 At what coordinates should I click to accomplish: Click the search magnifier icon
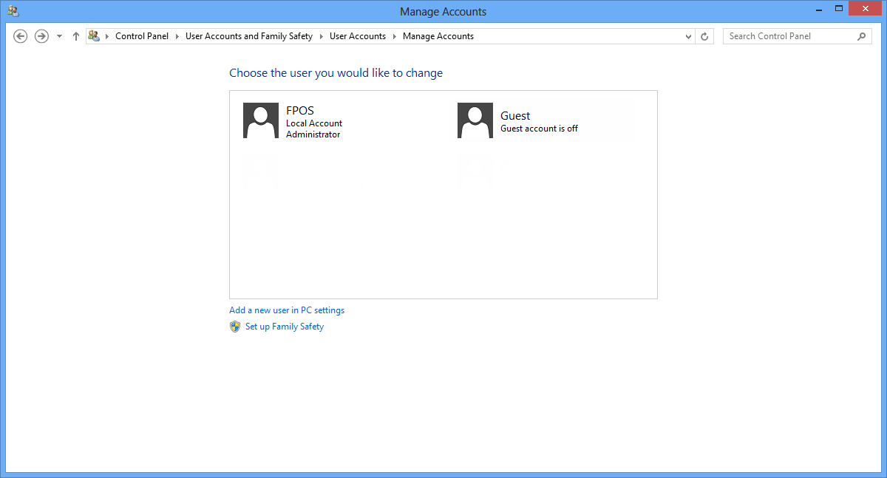pyautogui.click(x=862, y=36)
